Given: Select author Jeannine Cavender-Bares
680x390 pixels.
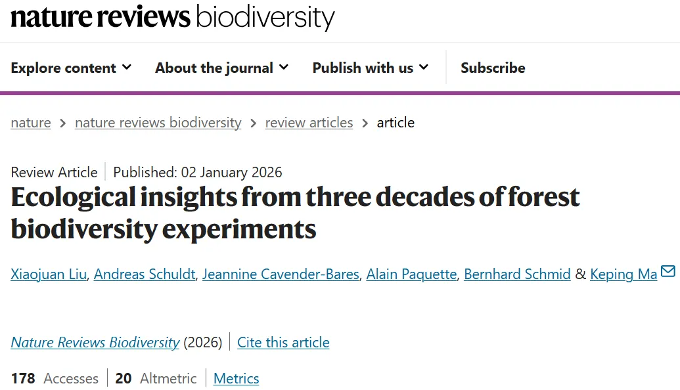Looking at the screenshot, I should point(281,274).
